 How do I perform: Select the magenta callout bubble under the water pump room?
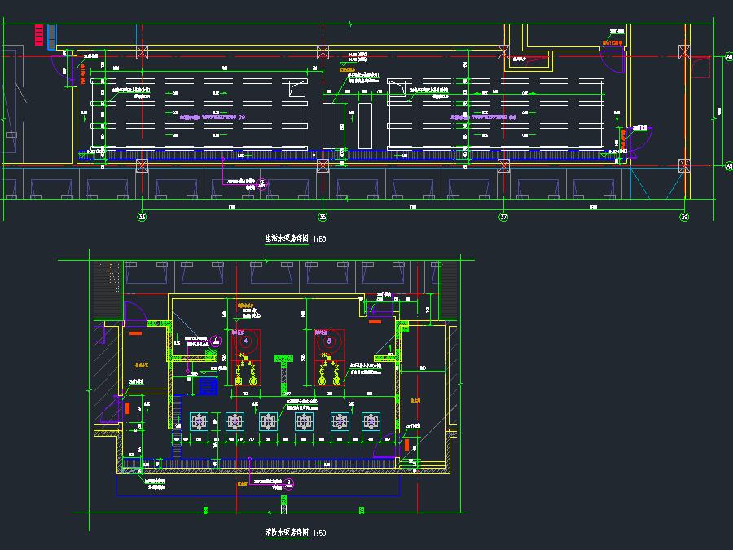click(x=261, y=184)
